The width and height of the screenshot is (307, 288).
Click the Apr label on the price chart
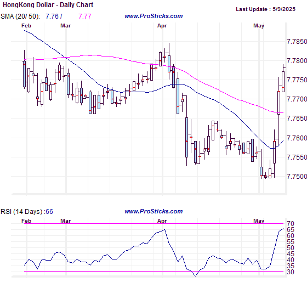(x=162, y=26)
